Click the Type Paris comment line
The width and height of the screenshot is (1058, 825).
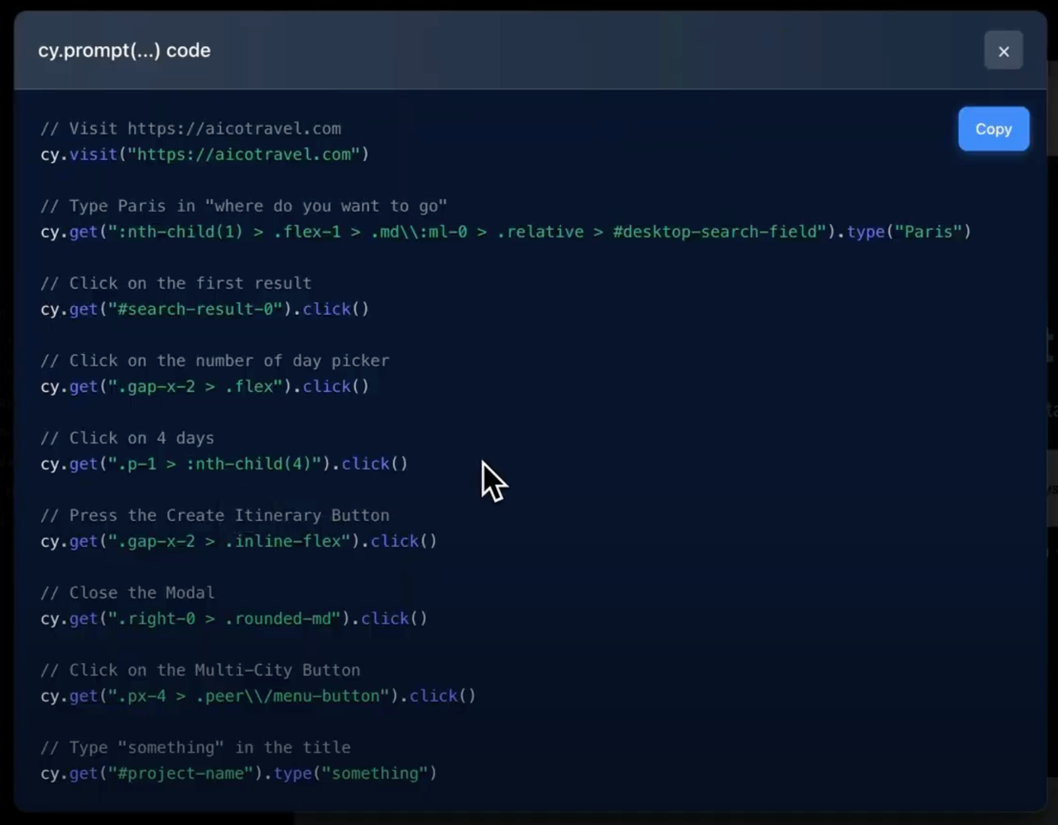(244, 206)
